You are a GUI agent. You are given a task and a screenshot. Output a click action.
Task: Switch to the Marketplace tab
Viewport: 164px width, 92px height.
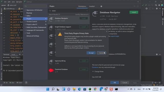pos(82,6)
